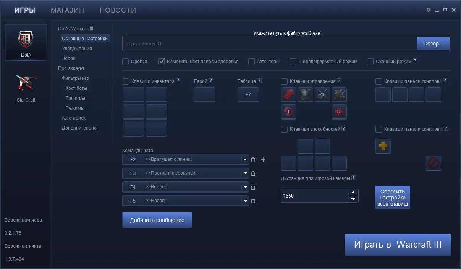
Task: Expand the >>Враг ушел с линии! dropdown
Action: [245, 160]
